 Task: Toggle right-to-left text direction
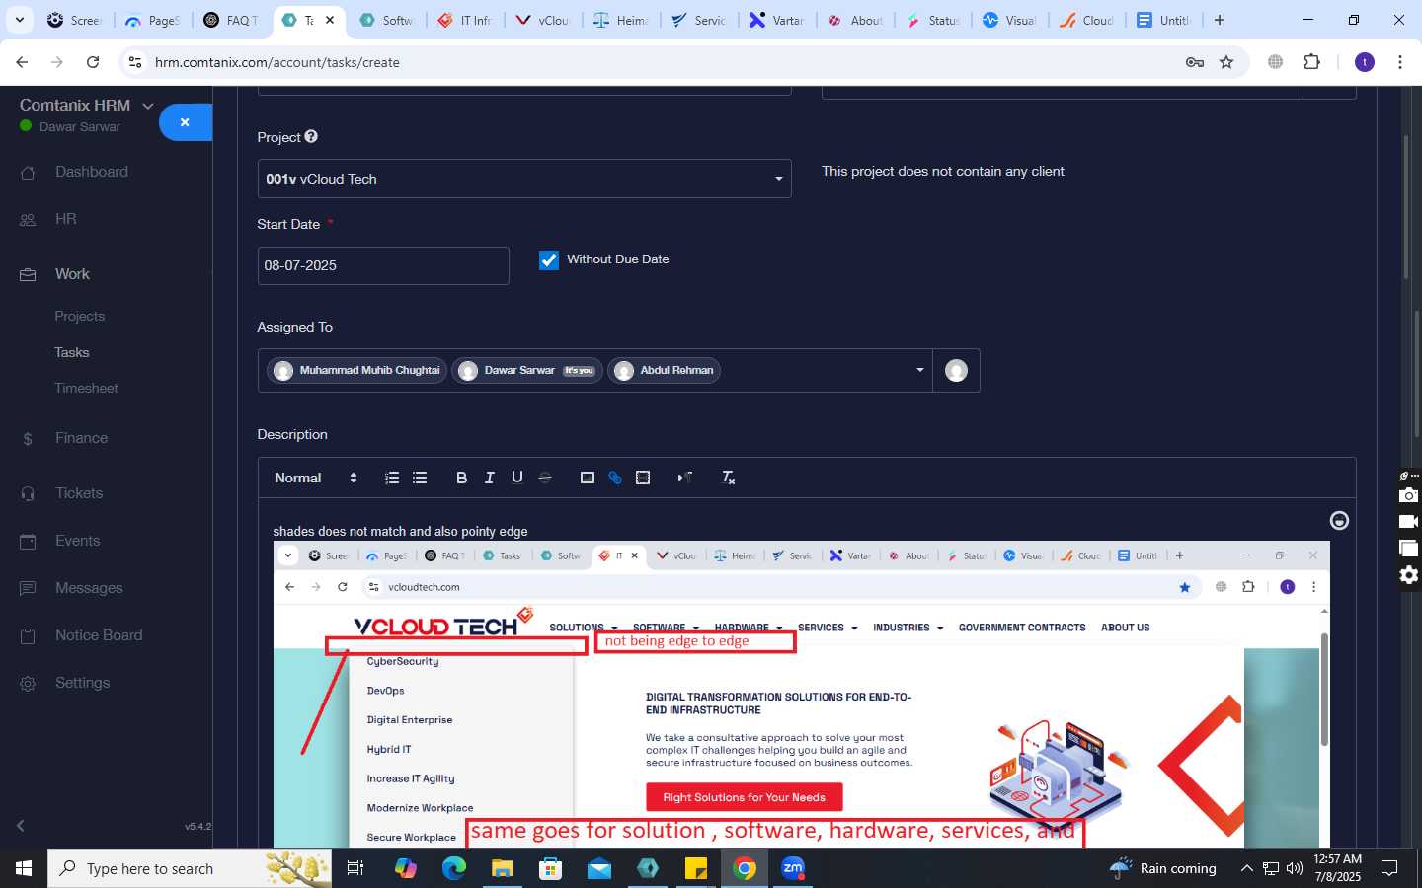tap(684, 478)
